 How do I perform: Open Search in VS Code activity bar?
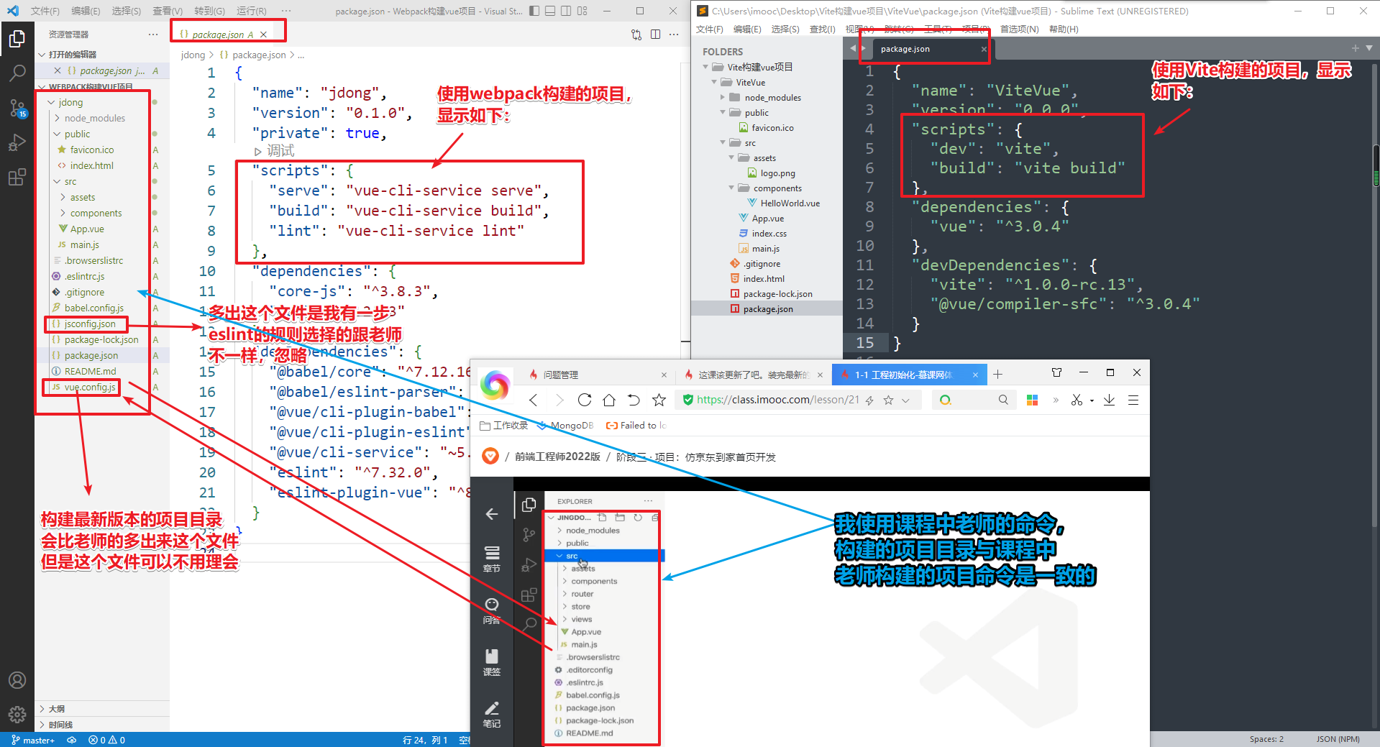click(17, 73)
